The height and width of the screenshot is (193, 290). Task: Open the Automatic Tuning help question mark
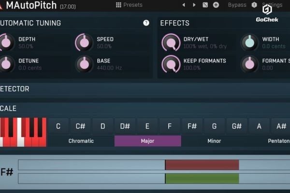coord(146,23)
